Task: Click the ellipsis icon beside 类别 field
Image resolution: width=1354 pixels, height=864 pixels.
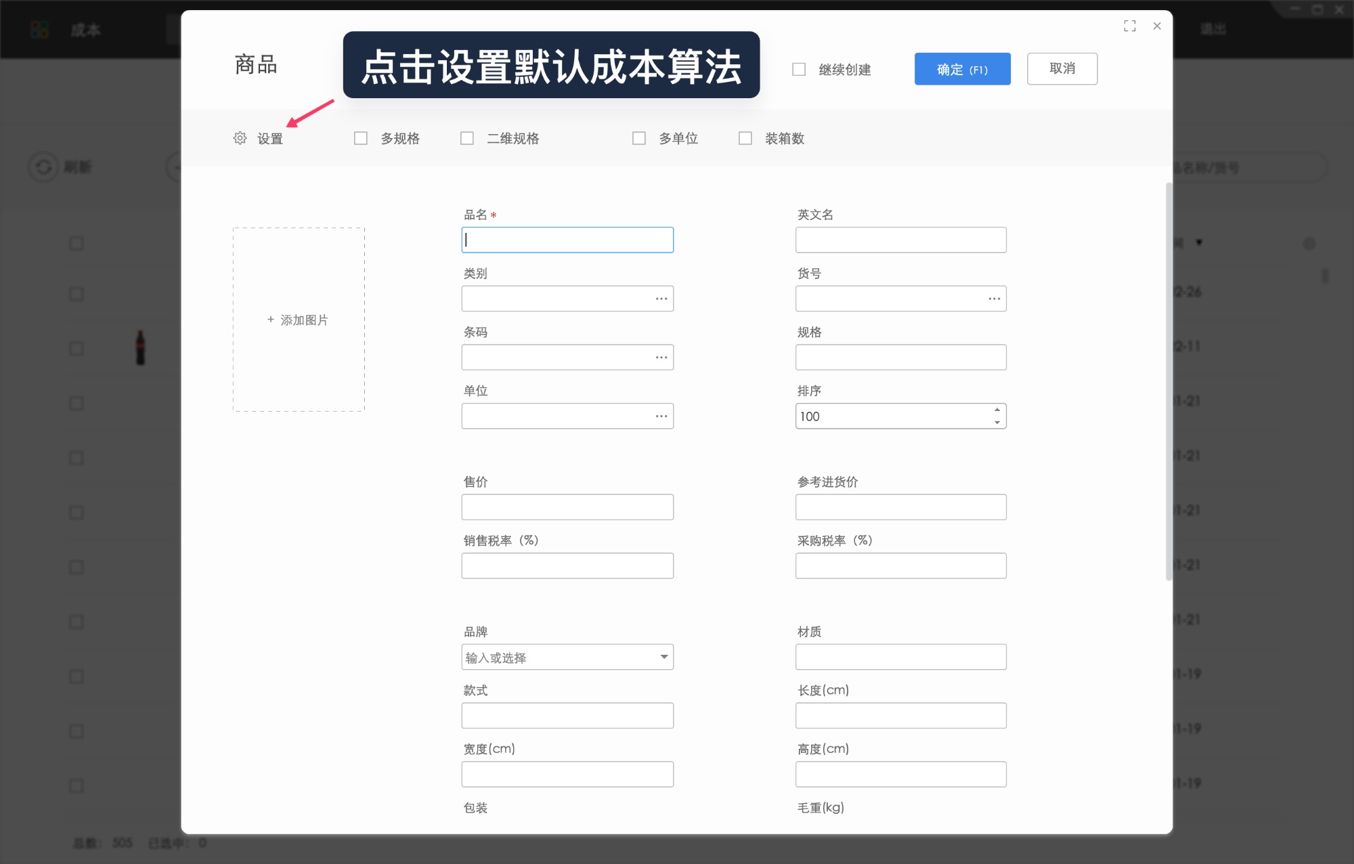Action: coord(661,299)
